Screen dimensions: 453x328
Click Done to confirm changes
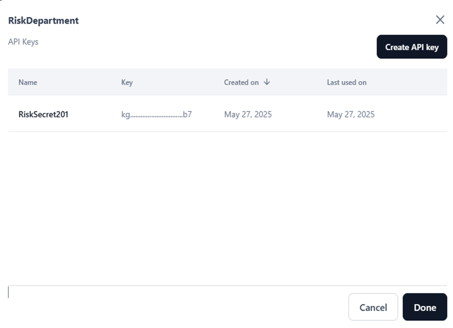coord(424,307)
